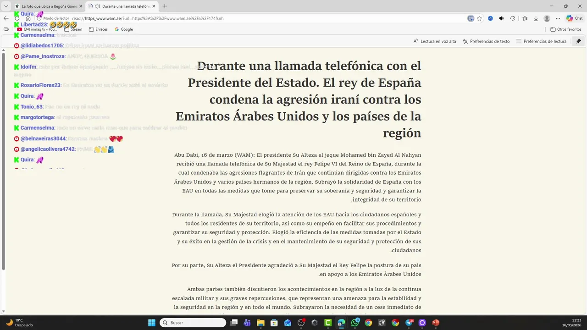Open WhatsApp from taskbar

pos(355,323)
